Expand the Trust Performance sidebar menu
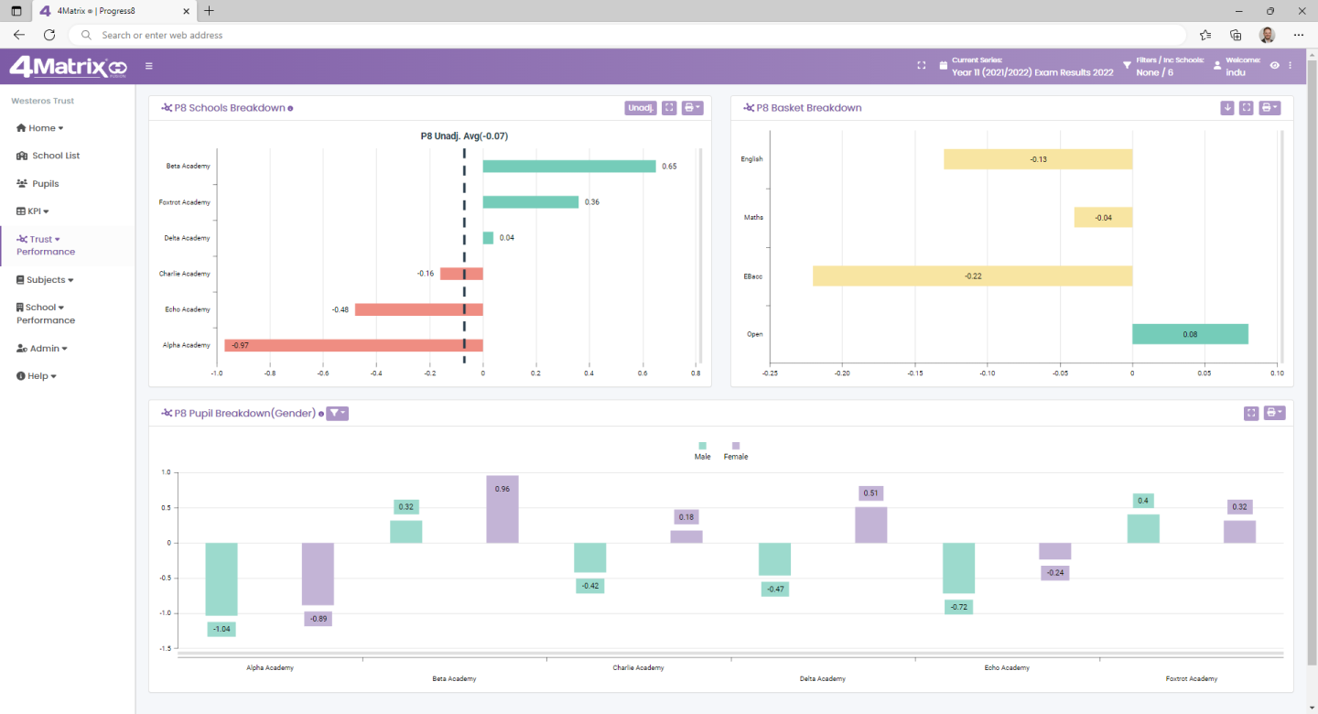 (46, 245)
